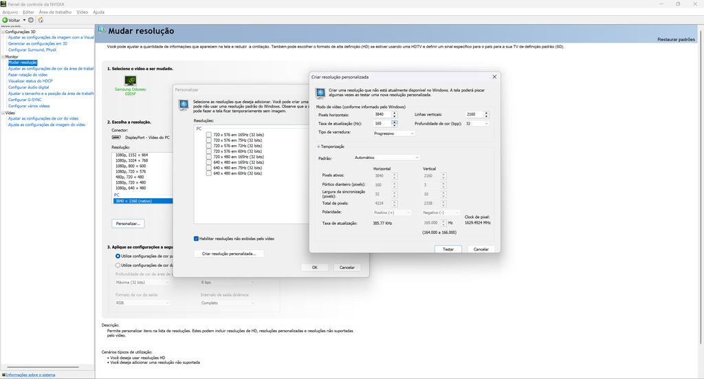Tick the 640 x 480 em 60Hz checkbox

pyautogui.click(x=209, y=173)
